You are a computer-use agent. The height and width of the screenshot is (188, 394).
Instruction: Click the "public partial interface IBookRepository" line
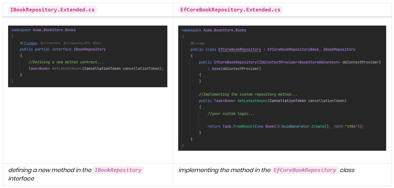click(63, 49)
